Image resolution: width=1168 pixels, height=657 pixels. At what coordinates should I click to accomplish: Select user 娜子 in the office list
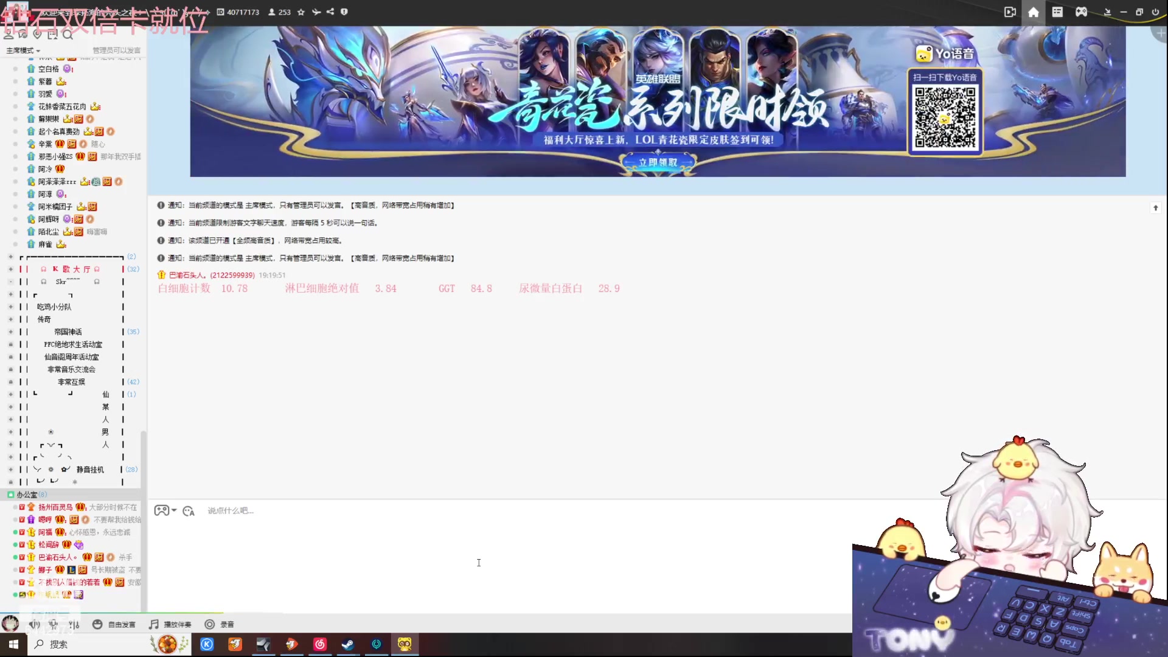45,570
